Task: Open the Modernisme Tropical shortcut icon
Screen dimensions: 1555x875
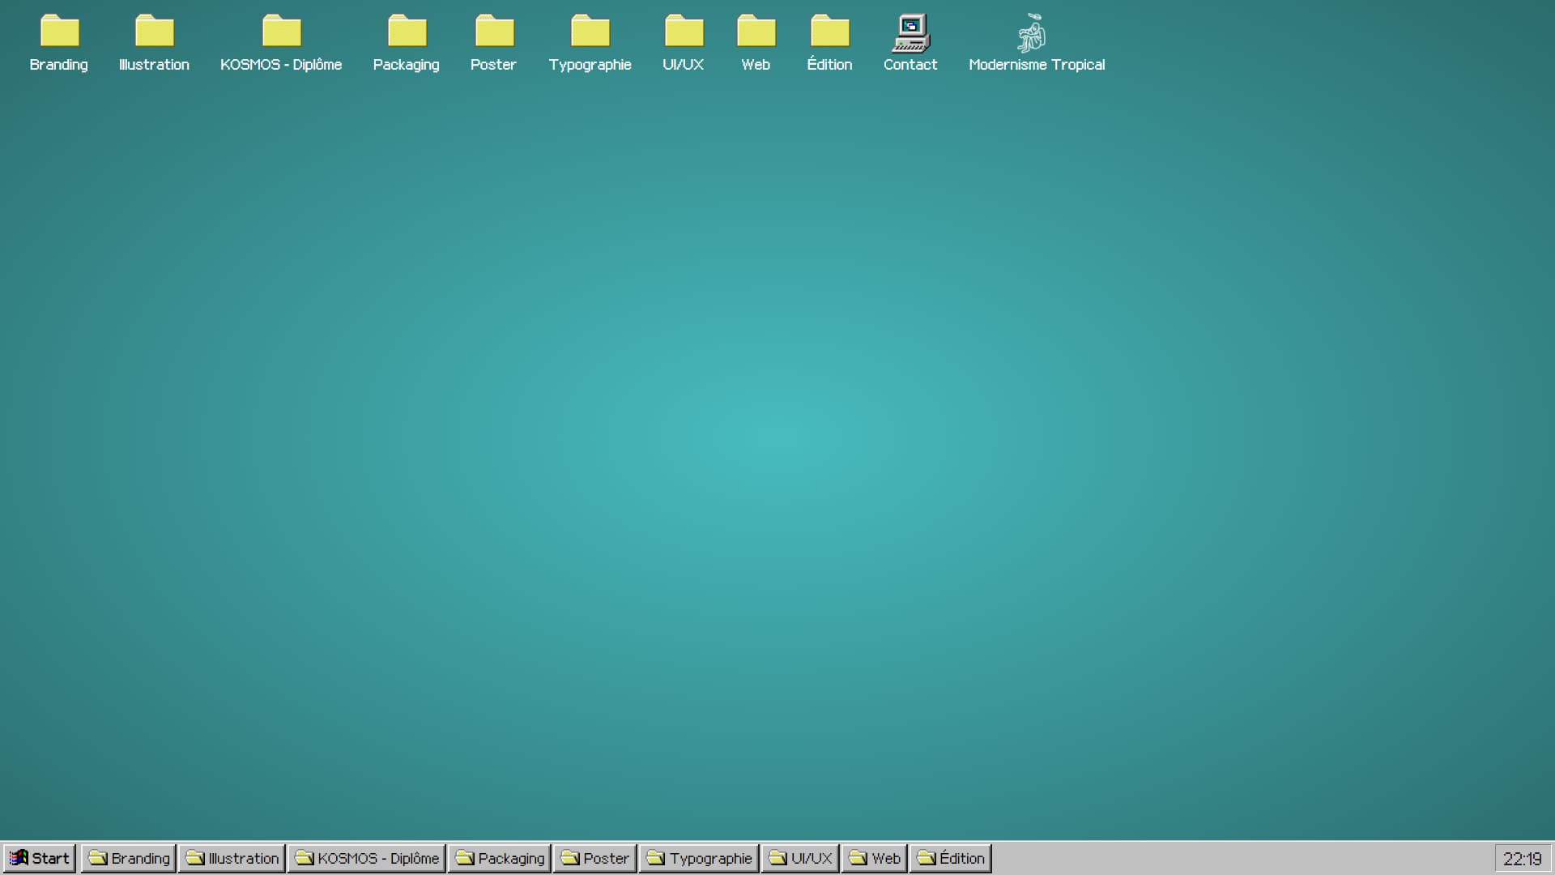Action: pos(1032,34)
